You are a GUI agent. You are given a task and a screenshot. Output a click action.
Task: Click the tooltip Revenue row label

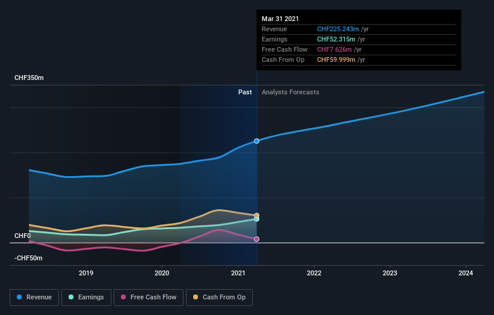(x=274, y=29)
